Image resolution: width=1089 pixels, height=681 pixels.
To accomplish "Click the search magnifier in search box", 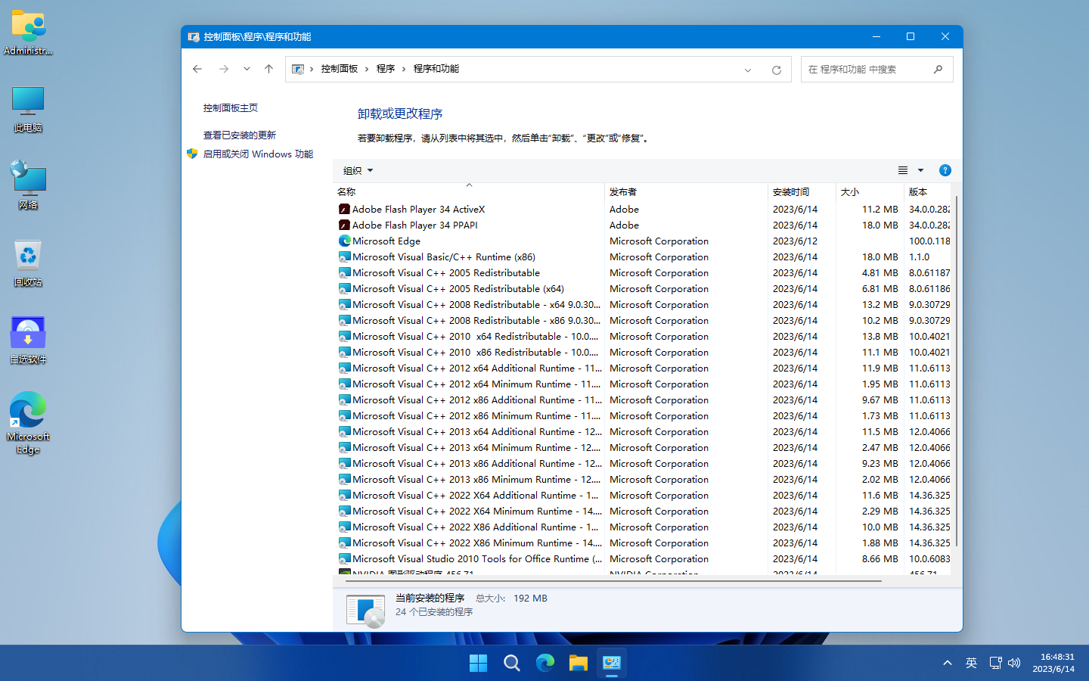I will coord(938,69).
